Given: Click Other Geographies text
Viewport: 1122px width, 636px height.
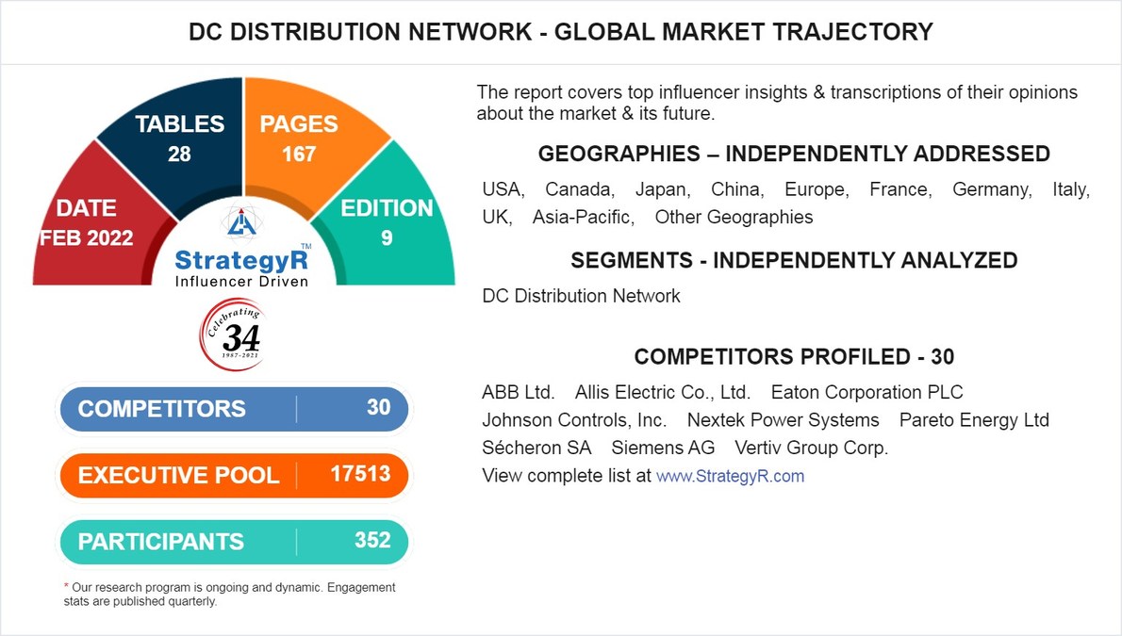Looking at the screenshot, I should [x=734, y=218].
